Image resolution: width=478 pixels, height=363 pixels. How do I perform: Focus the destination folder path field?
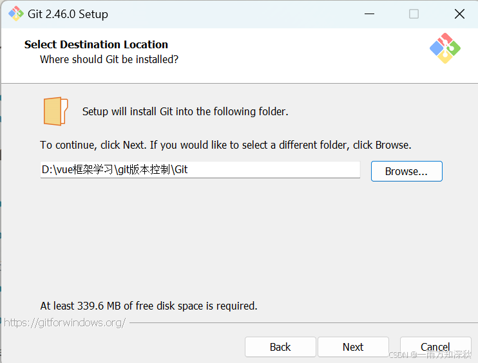click(200, 170)
